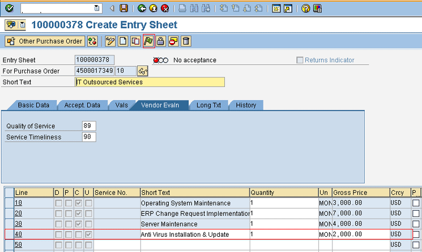
Task: Toggle the C checkbox in line 20
Action: click(78, 214)
